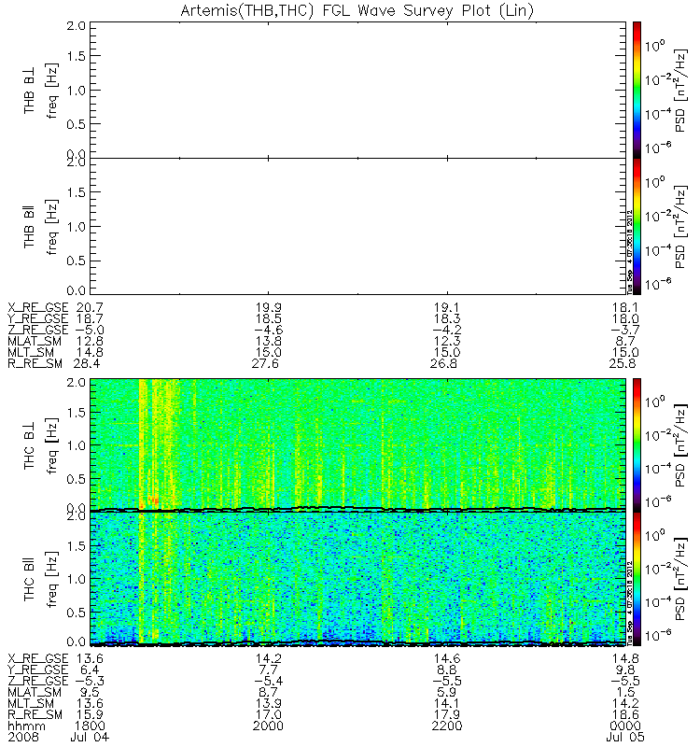Select the THB B⊥ panel color bar
700x747 pixels.
point(637,90)
